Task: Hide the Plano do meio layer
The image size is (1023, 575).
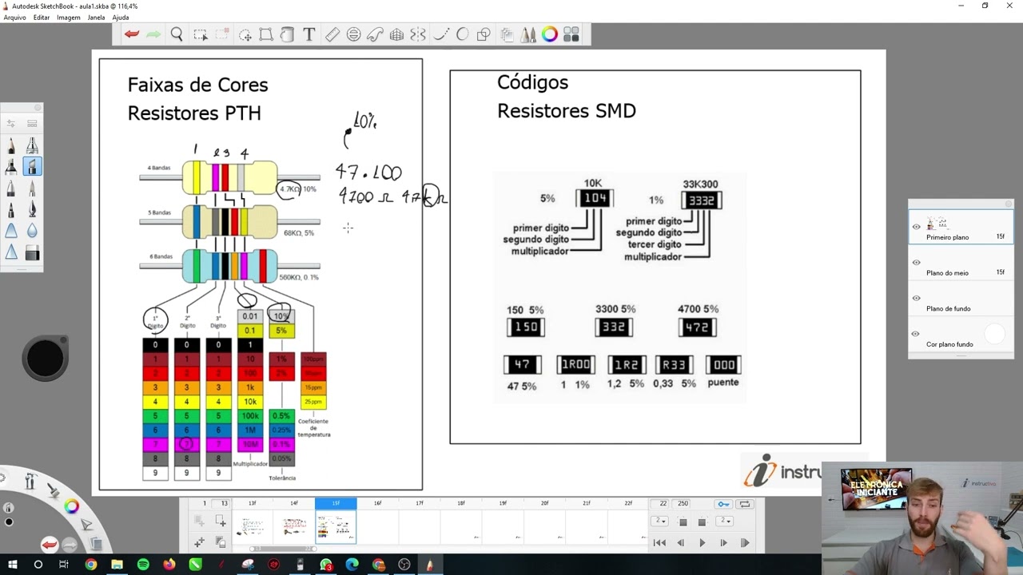Action: point(916,262)
